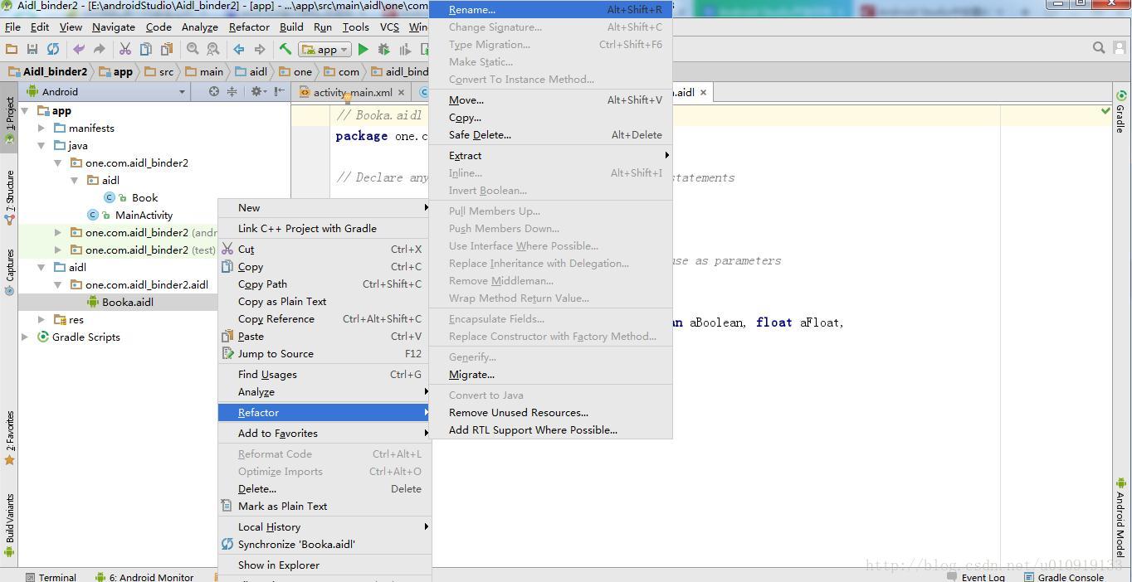Open the Terminal tool window
This screenshot has width=1132, height=582.
tap(50, 577)
